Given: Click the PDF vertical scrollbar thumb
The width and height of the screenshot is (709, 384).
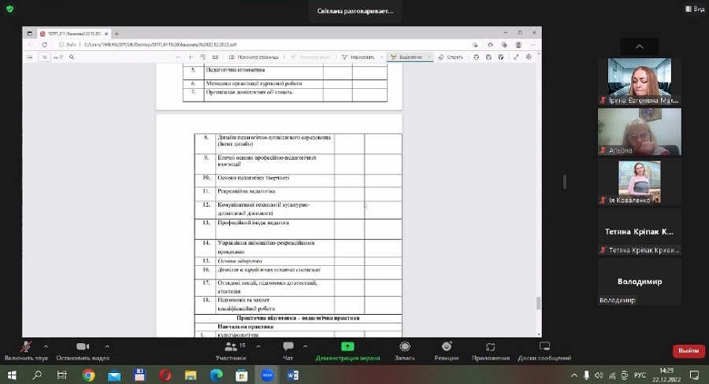Looking at the screenshot, I should pos(539,303).
